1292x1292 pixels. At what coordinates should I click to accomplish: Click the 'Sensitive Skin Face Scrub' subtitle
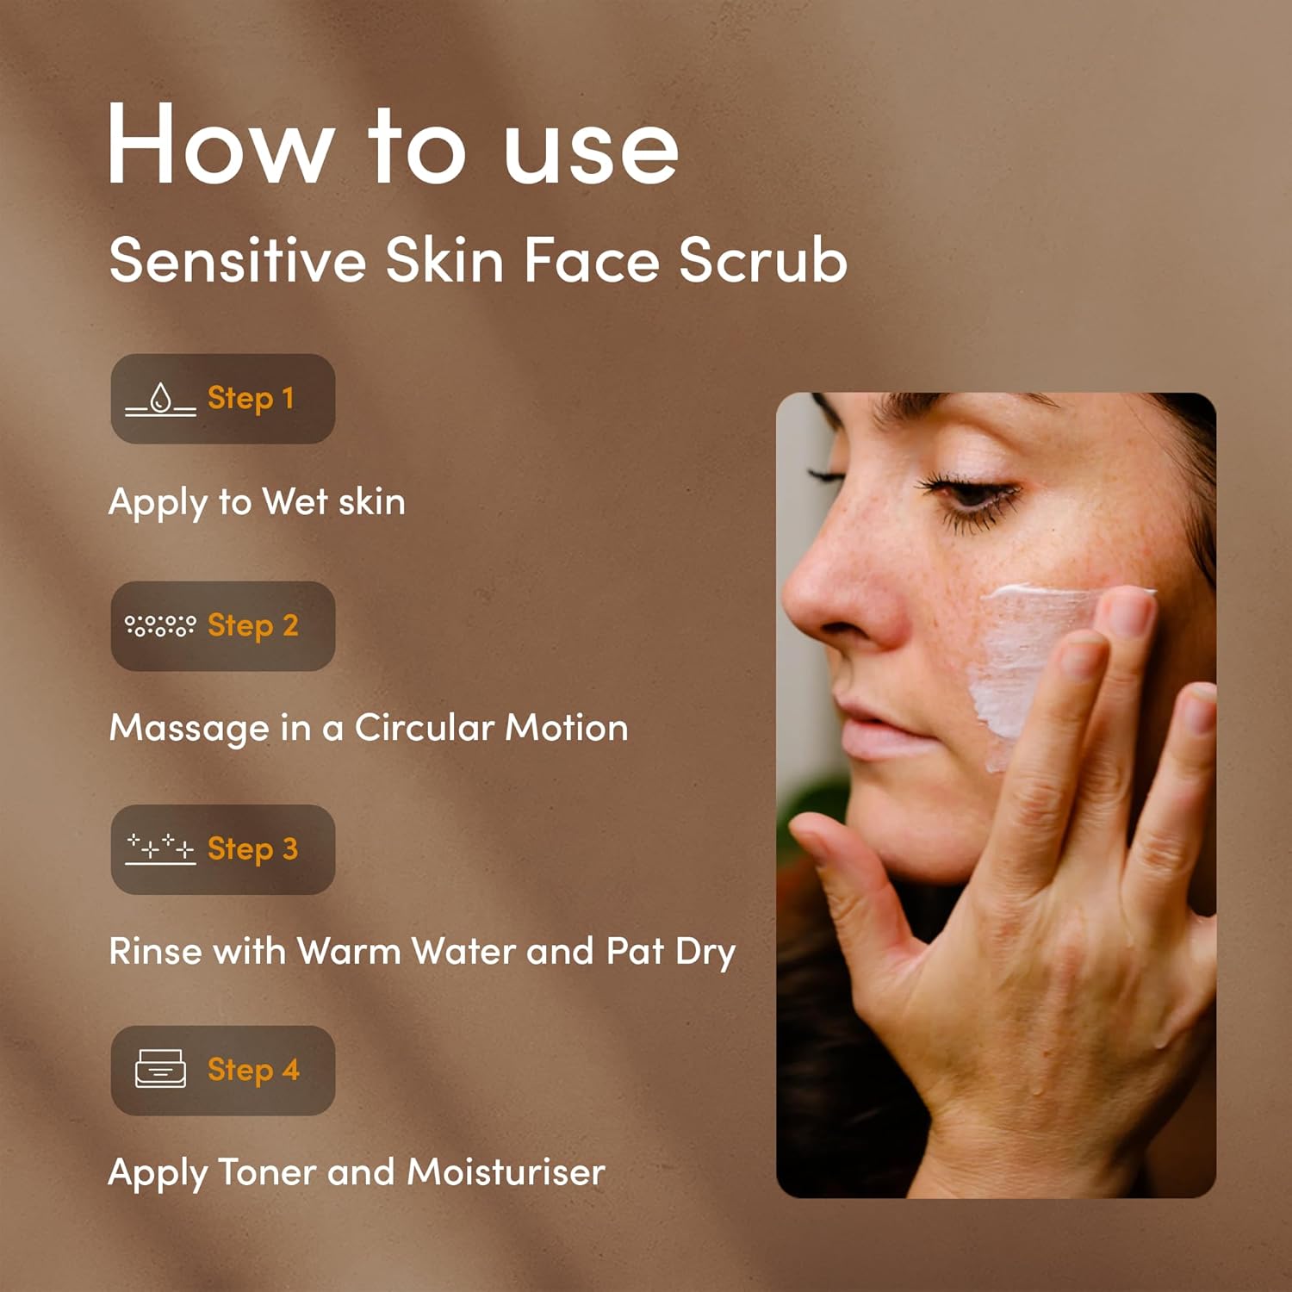[x=478, y=260]
